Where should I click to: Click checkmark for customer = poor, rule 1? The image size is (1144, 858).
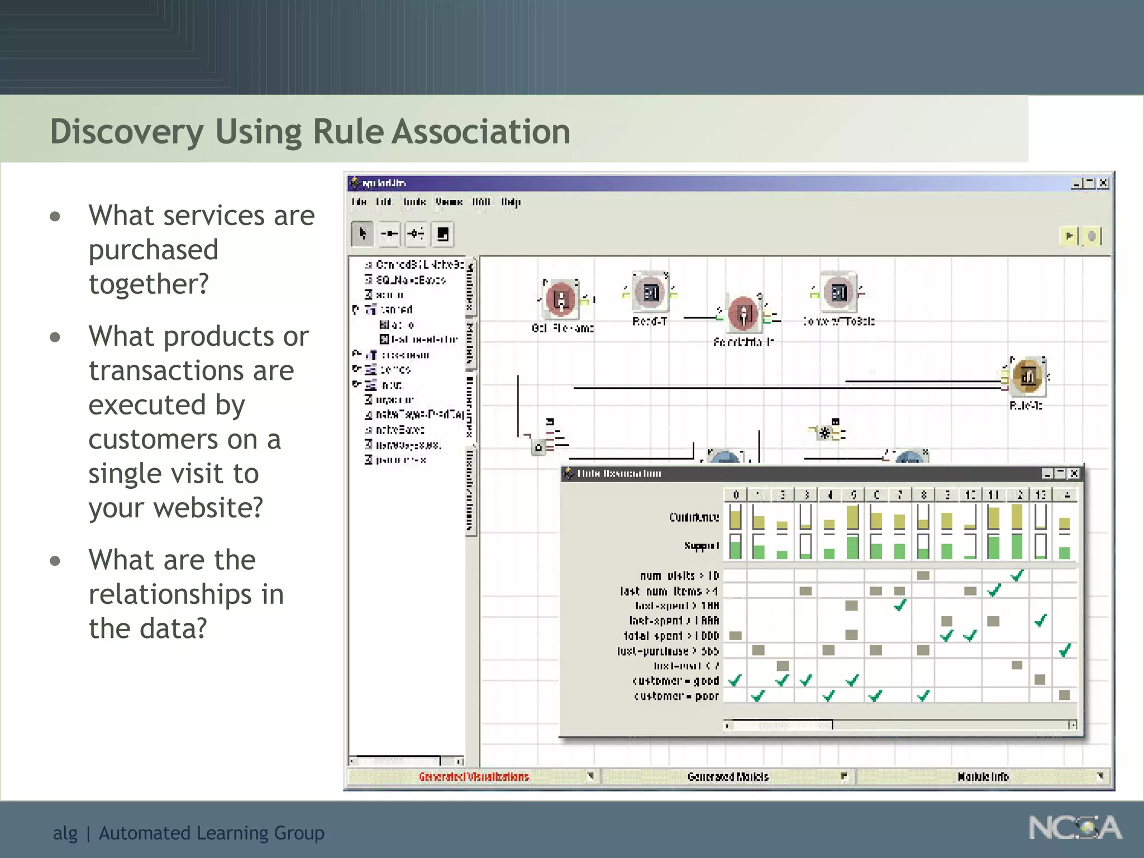pyautogui.click(x=758, y=695)
